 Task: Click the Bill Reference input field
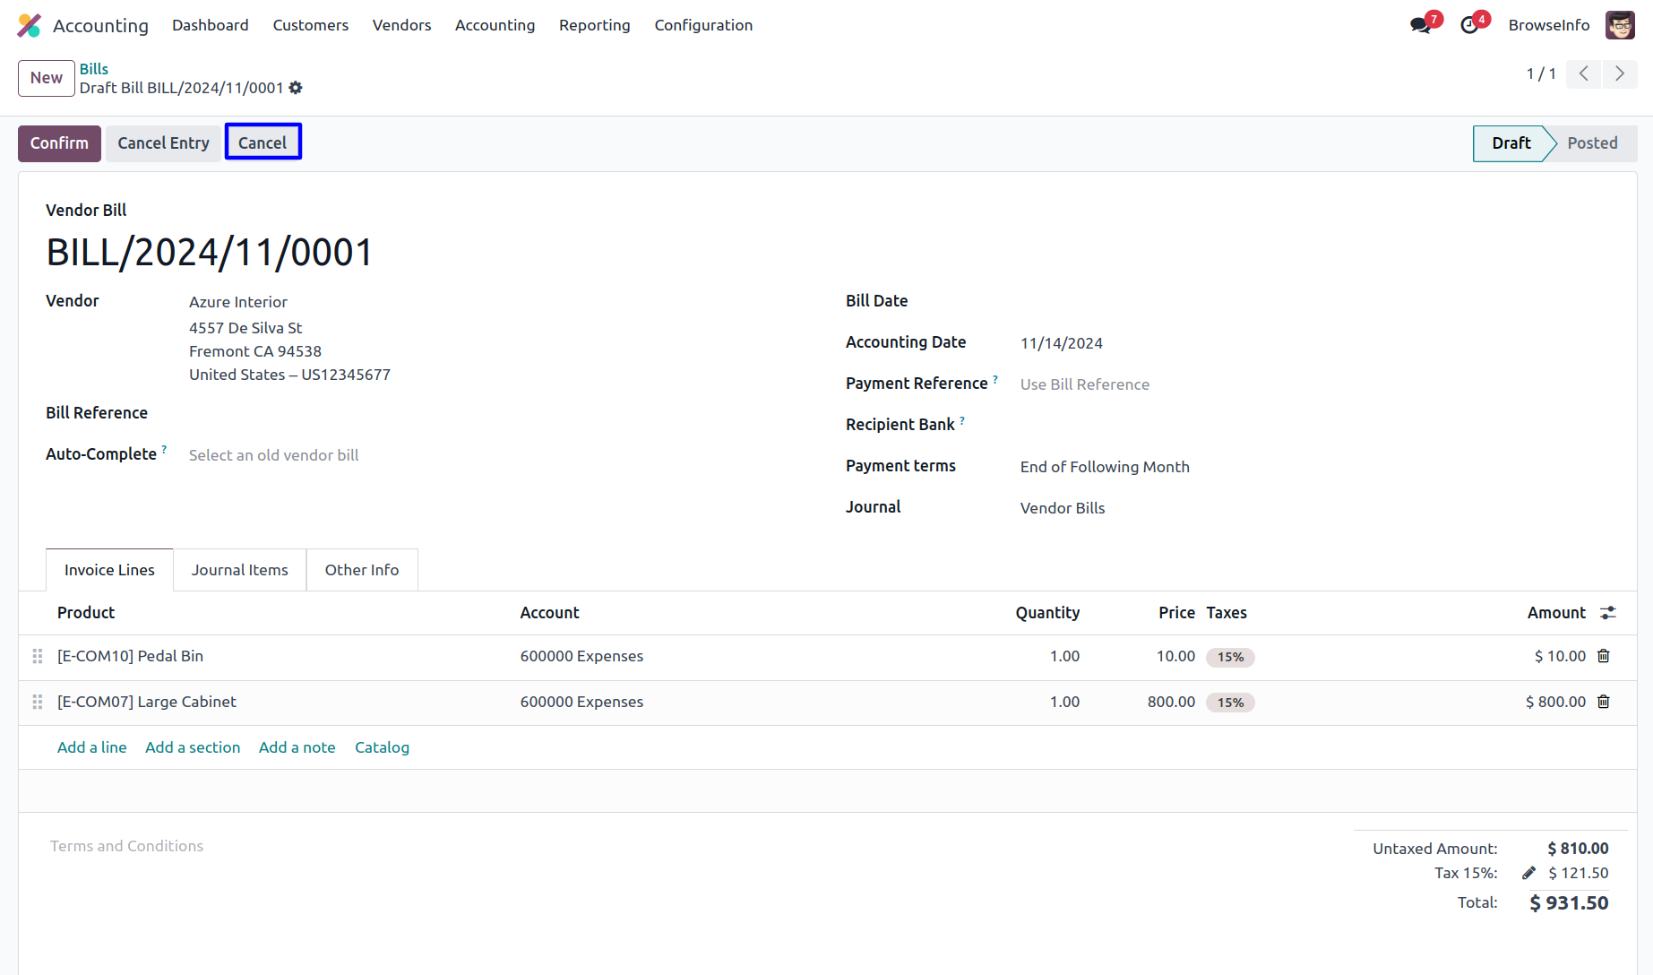tap(358, 413)
